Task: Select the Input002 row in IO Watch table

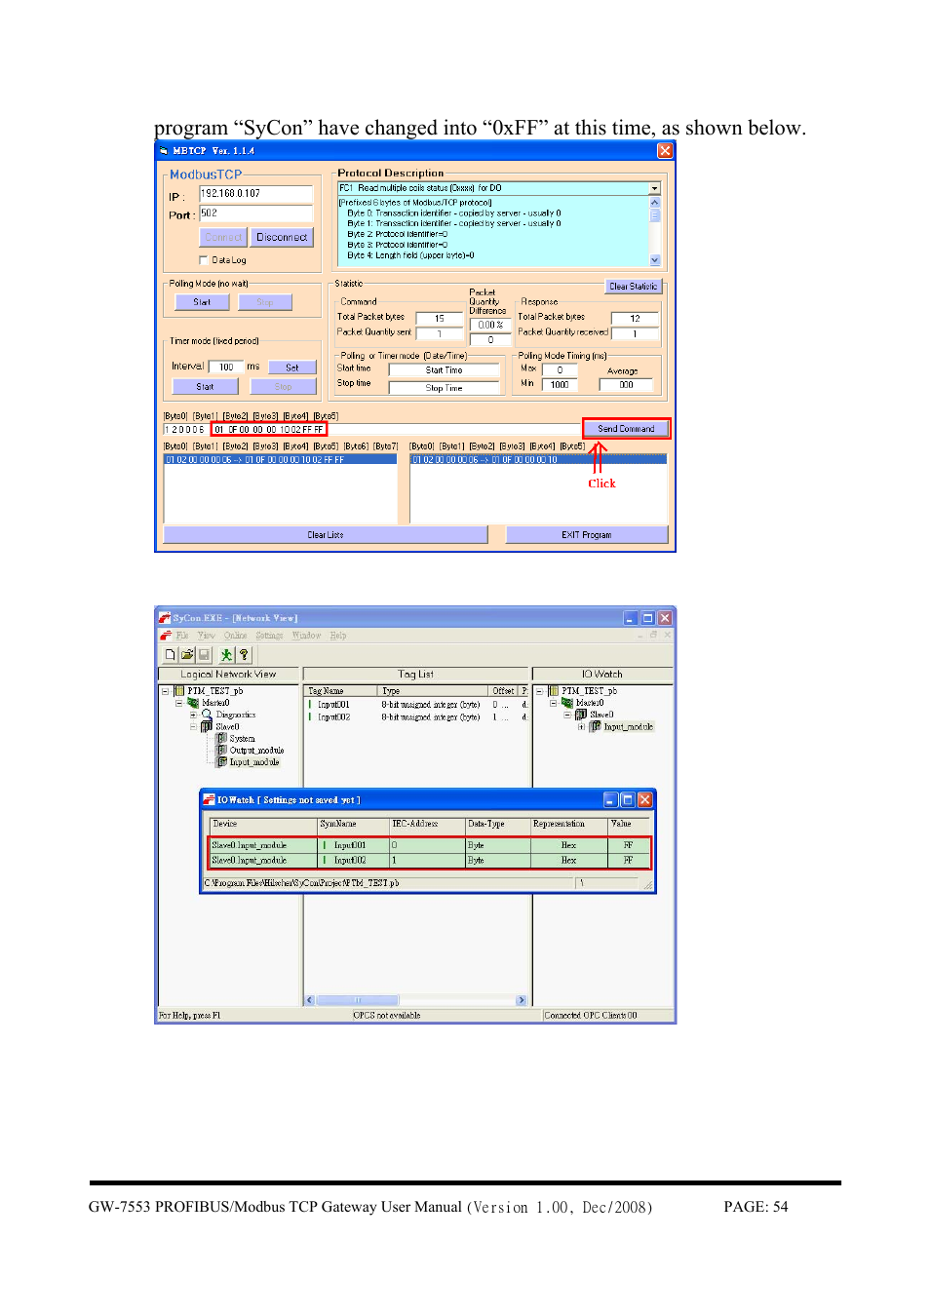Action: (430, 861)
